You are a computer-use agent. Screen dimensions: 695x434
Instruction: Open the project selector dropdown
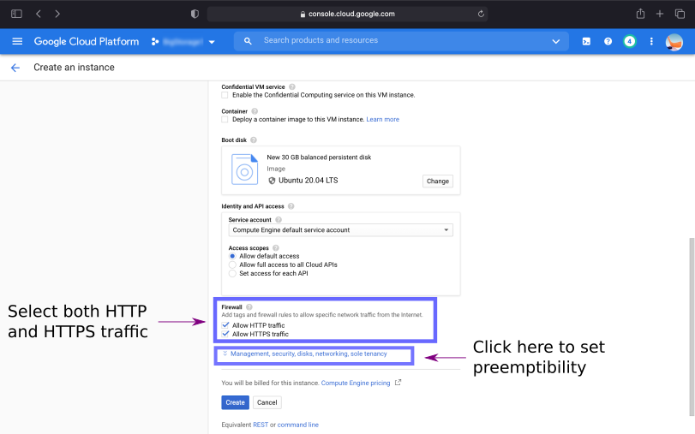click(x=183, y=41)
